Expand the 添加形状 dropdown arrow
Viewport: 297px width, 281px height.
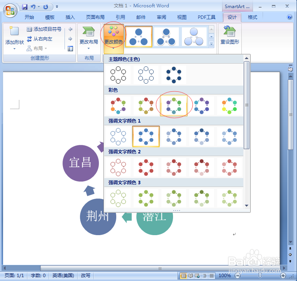pos(14,49)
